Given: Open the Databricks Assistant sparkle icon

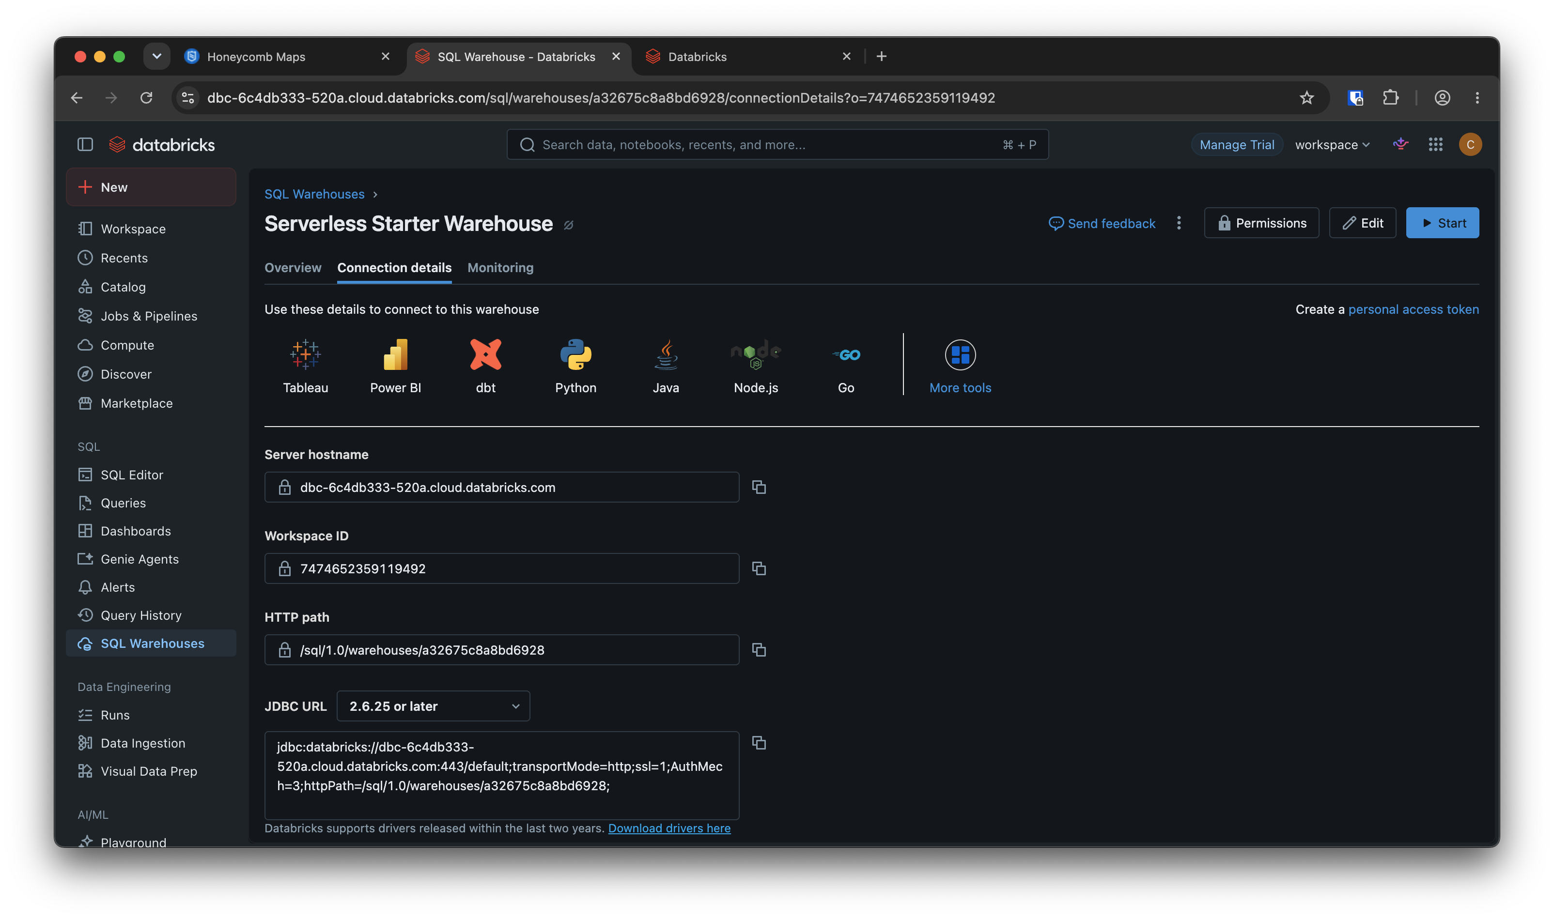Looking at the screenshot, I should point(1400,144).
